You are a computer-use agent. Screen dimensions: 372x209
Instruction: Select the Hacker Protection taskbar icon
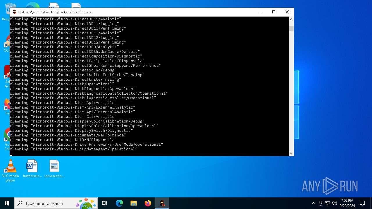tap(162, 203)
